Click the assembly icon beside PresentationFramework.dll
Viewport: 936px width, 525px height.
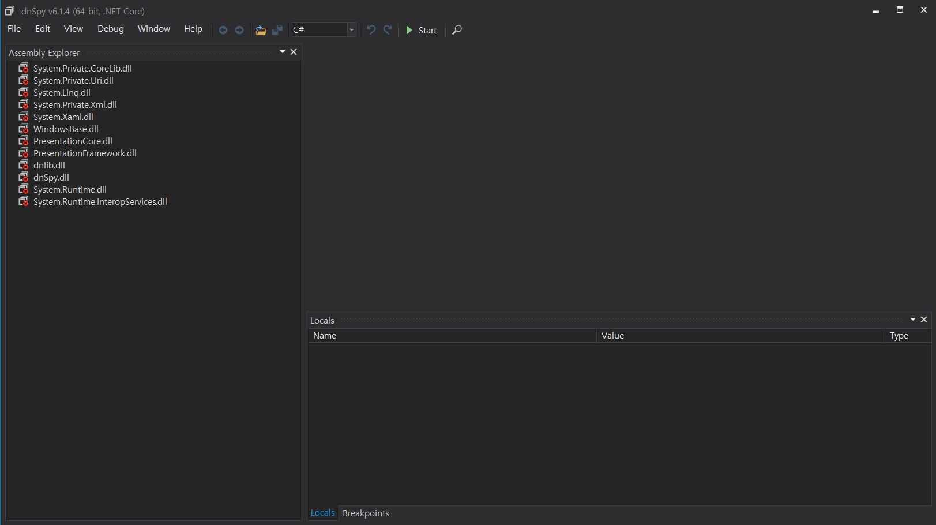(x=24, y=153)
